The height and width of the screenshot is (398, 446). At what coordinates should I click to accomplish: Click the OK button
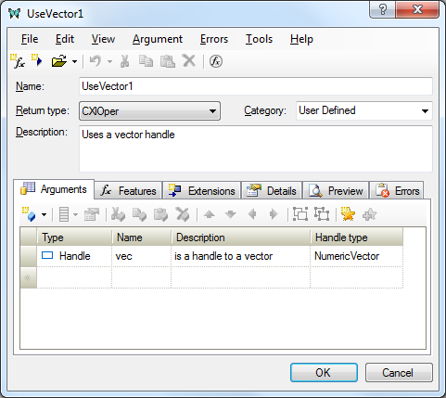tap(324, 372)
